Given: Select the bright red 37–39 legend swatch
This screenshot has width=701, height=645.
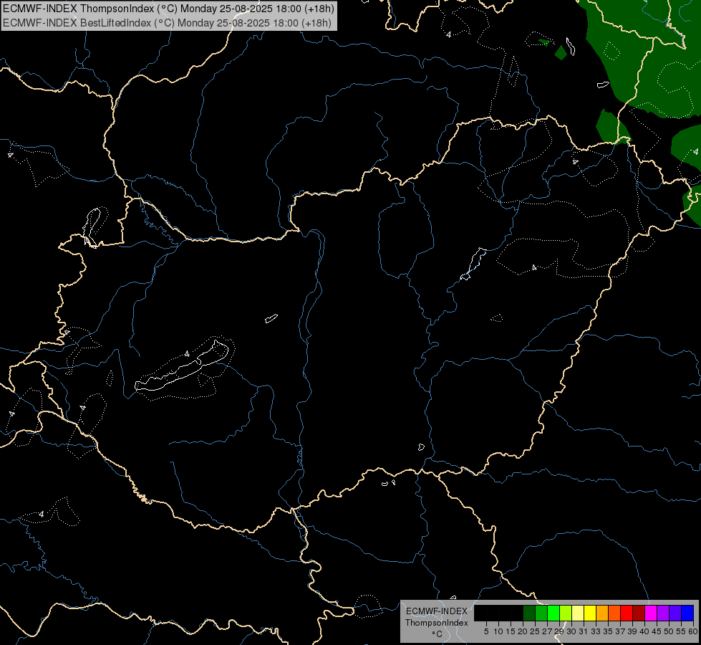Looking at the screenshot, I should pyautogui.click(x=627, y=613).
